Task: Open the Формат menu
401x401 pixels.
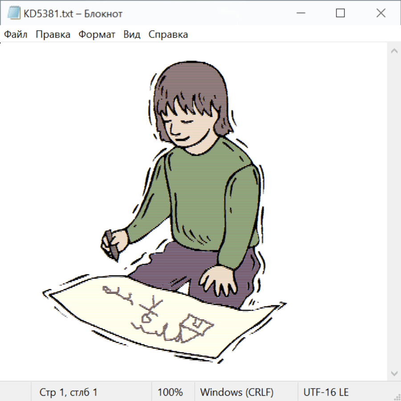Action: [97, 34]
